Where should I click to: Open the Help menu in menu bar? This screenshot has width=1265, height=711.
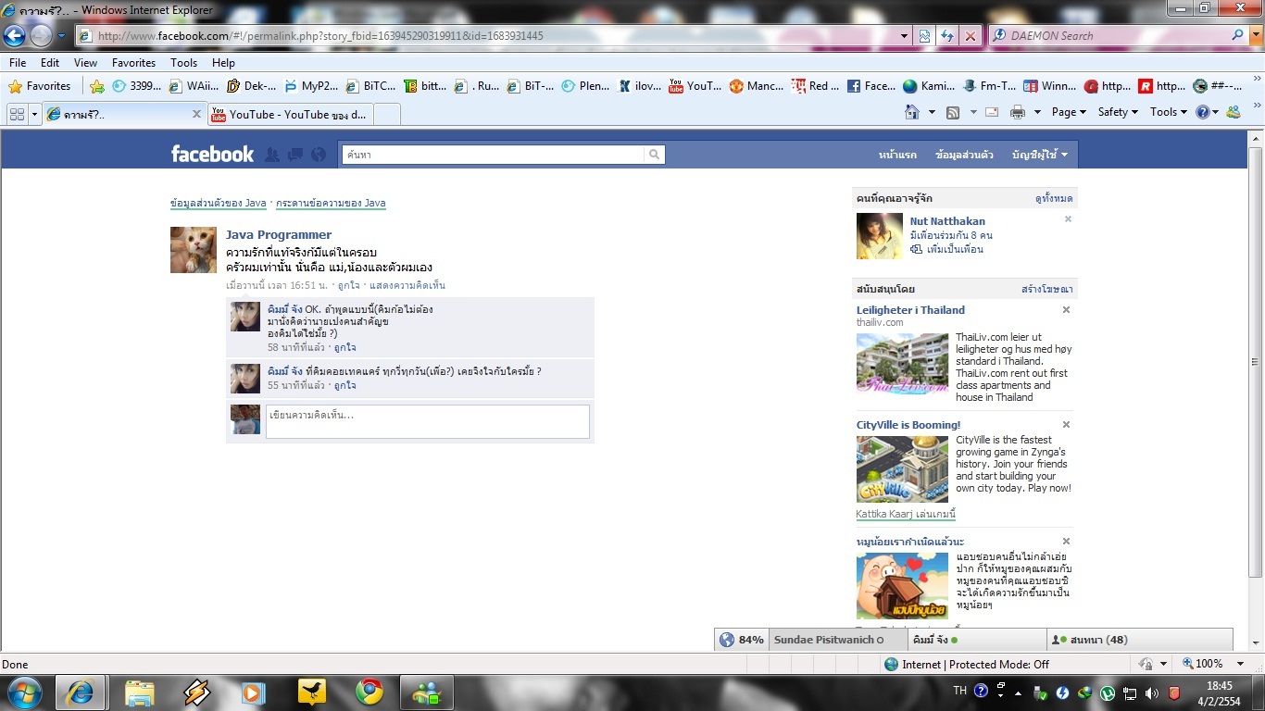(223, 63)
